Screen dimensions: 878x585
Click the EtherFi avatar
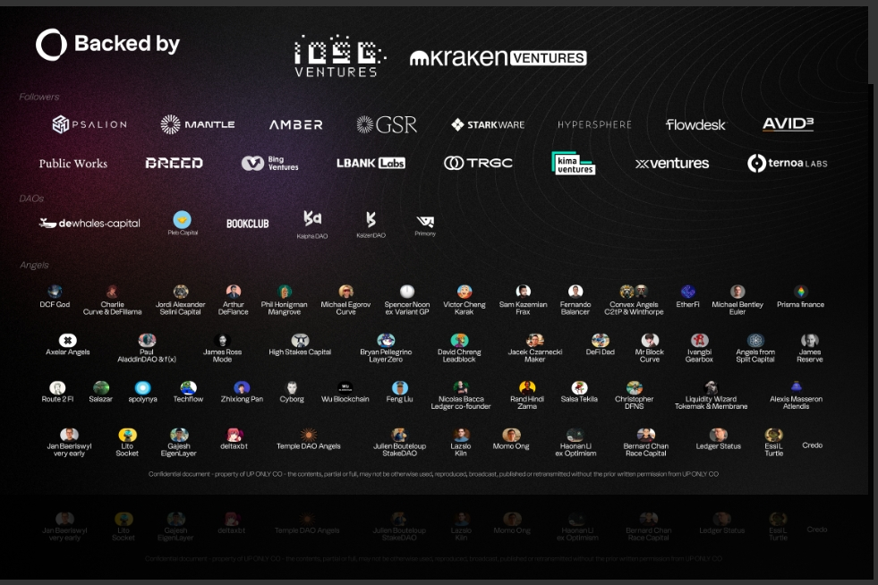coord(687,291)
